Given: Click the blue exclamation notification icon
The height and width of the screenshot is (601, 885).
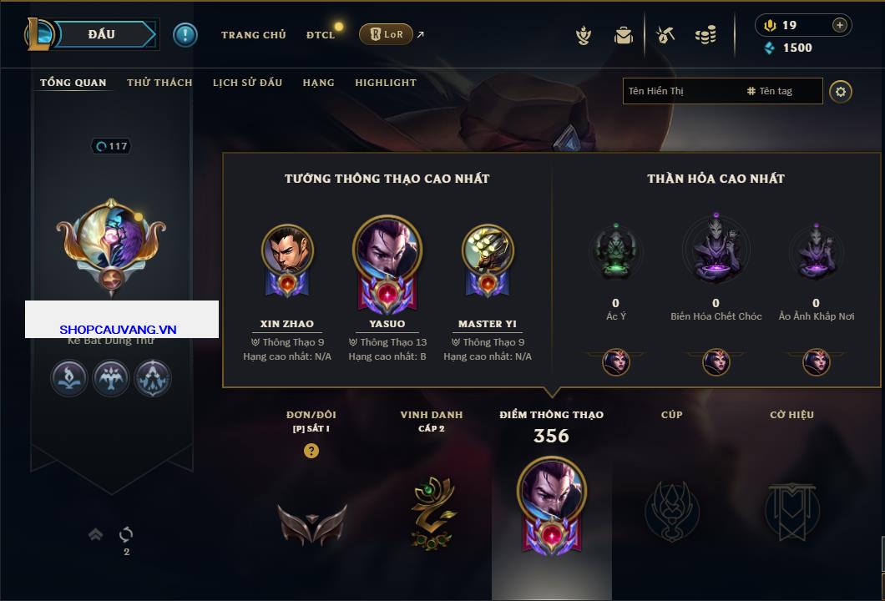Looking at the screenshot, I should [x=185, y=35].
